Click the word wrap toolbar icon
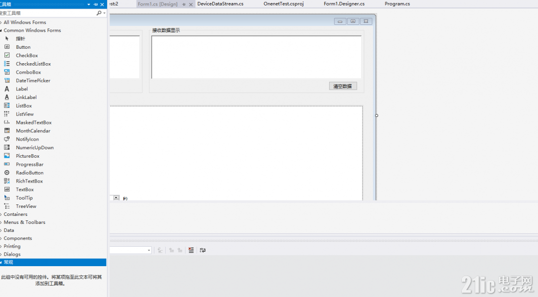 coord(202,250)
